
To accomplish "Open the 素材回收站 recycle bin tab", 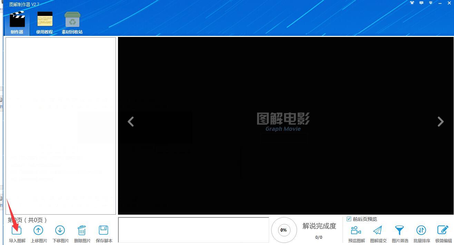I will click(72, 21).
